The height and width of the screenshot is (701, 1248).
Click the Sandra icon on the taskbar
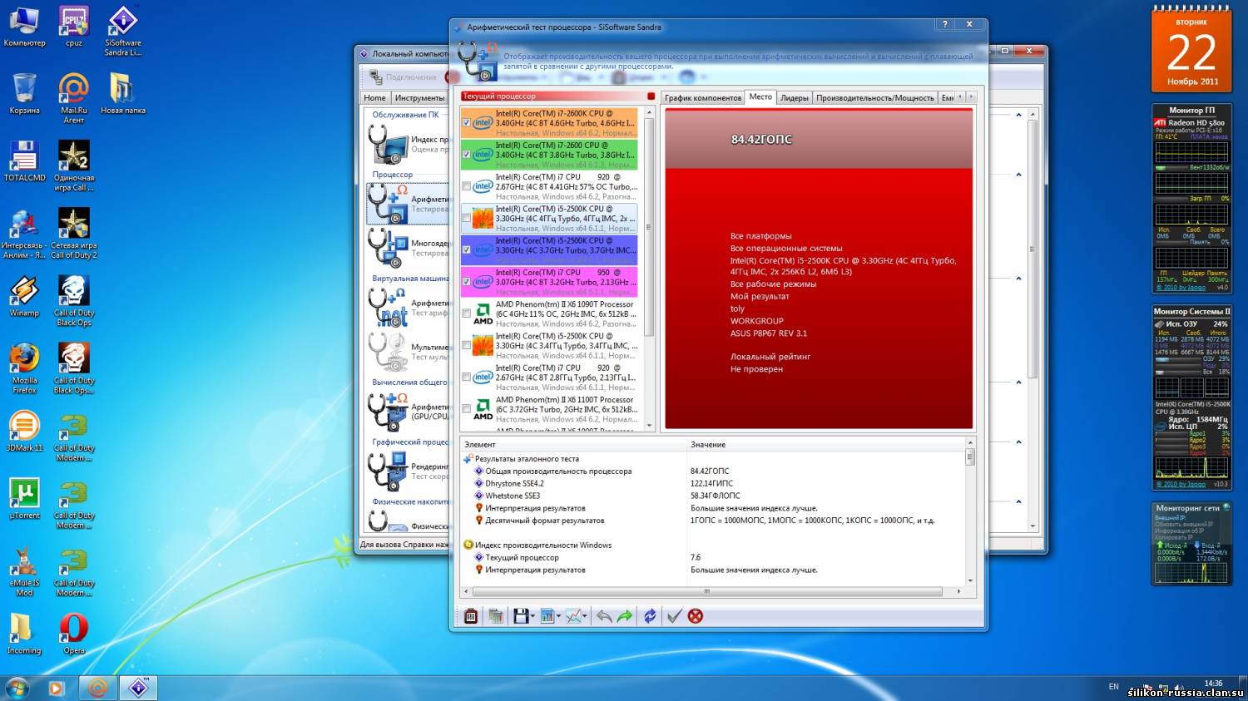tap(139, 688)
